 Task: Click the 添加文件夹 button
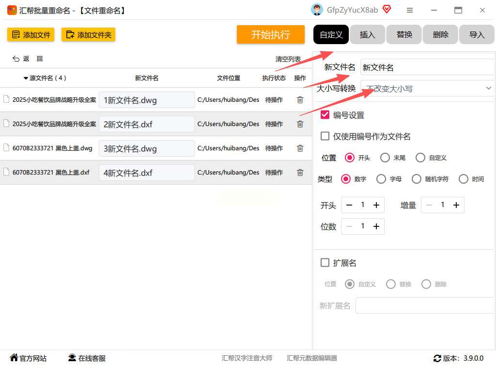pyautogui.click(x=88, y=34)
